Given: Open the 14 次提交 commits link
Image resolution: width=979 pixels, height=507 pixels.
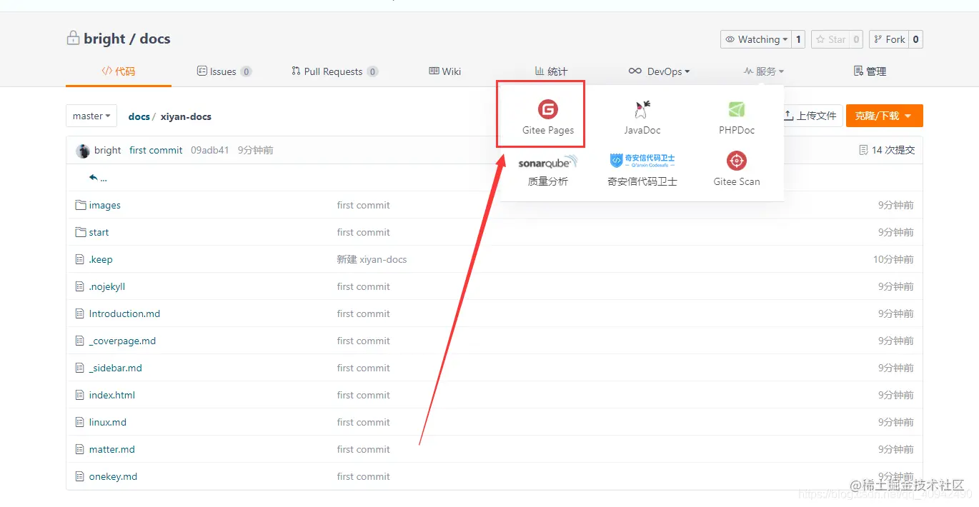Looking at the screenshot, I should point(887,150).
